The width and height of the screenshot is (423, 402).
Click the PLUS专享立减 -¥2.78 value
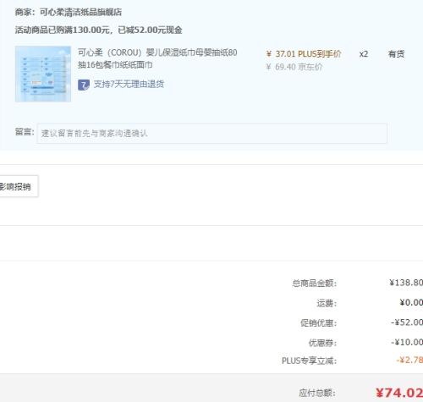click(409, 360)
